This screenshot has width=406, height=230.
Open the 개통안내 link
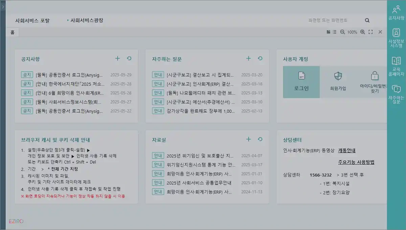[x=346, y=151]
